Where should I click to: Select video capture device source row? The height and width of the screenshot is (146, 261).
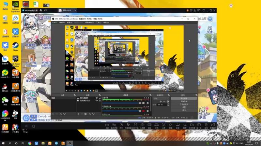tap(89, 101)
